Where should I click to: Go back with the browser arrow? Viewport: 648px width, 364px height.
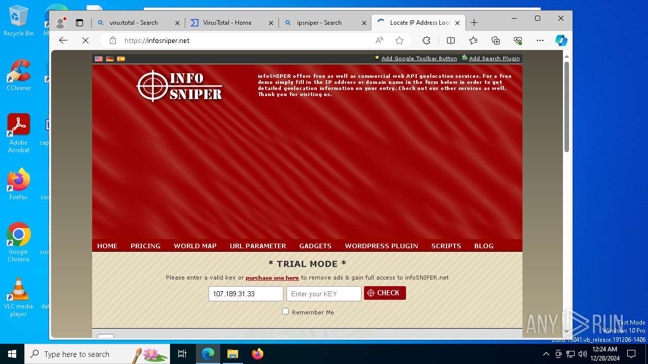click(x=63, y=40)
